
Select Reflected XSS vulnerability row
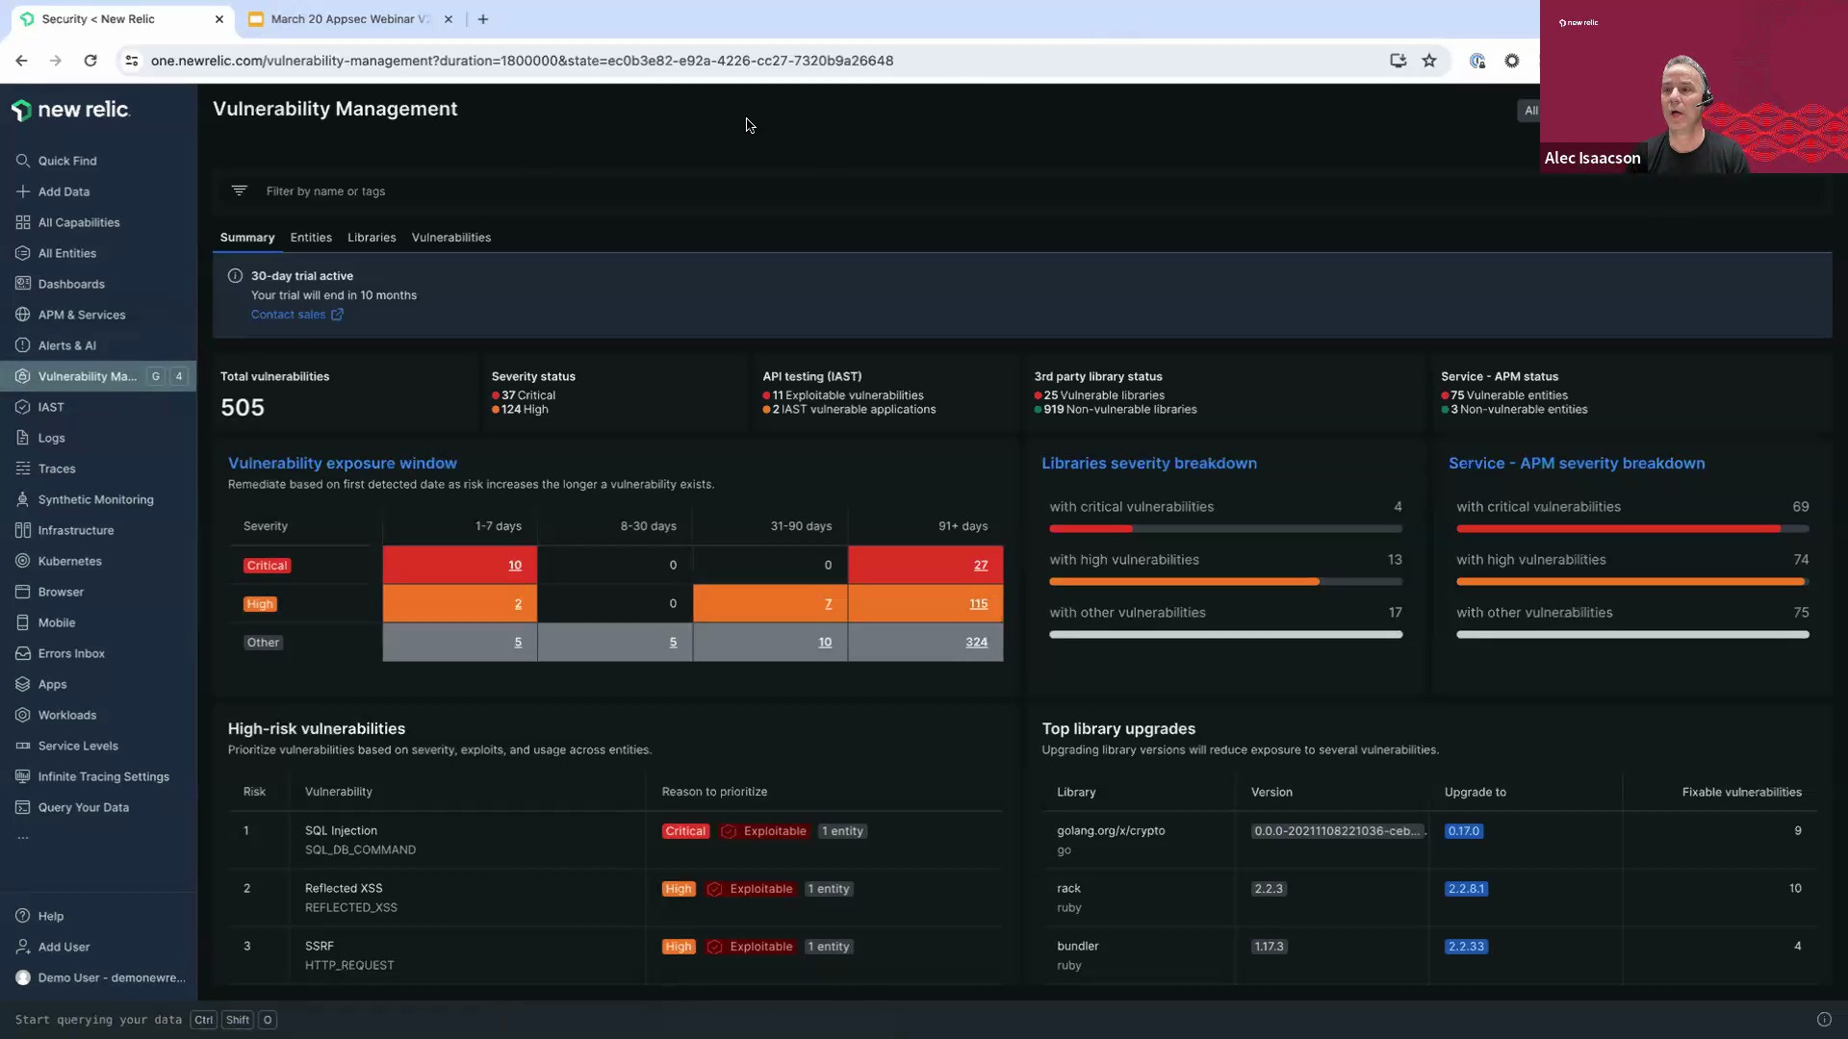(x=616, y=898)
